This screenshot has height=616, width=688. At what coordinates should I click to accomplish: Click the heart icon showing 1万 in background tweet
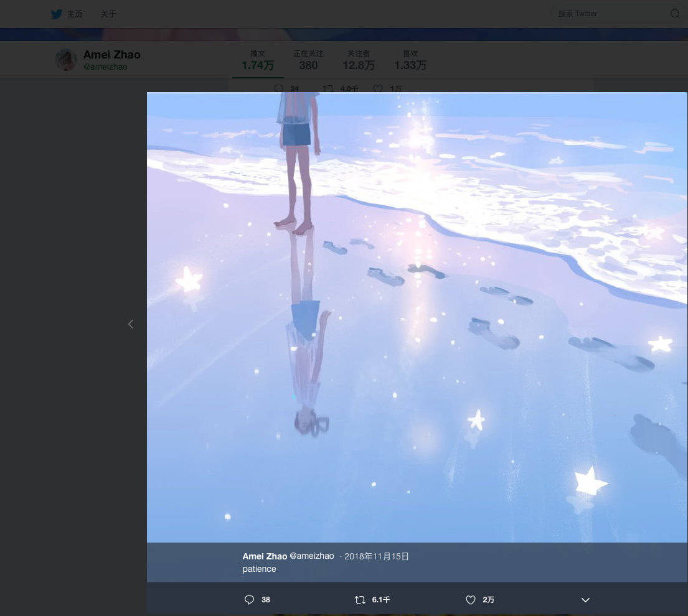click(x=378, y=88)
